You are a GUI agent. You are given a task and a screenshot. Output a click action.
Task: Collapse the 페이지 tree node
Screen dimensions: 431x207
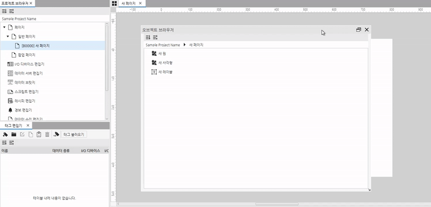coord(4,27)
